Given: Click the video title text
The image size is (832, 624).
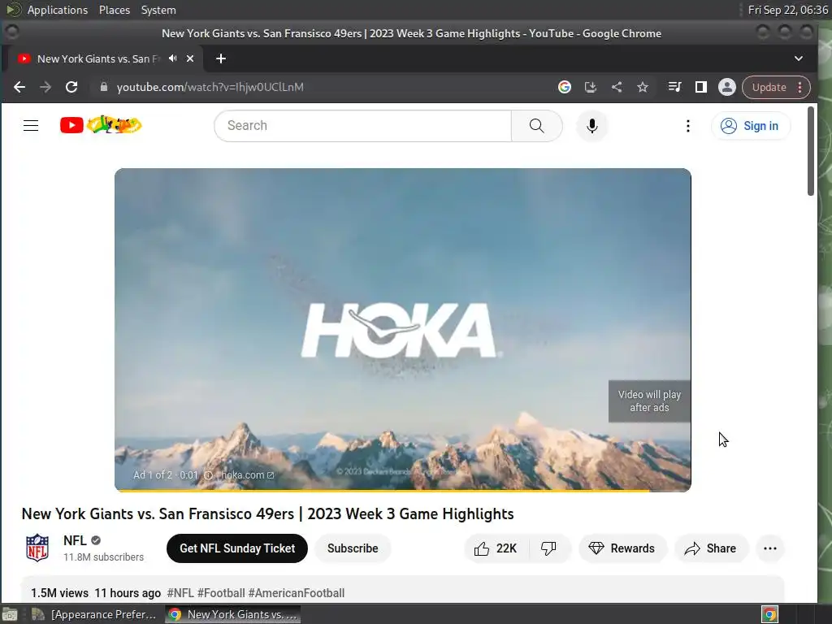Looking at the screenshot, I should pyautogui.click(x=267, y=513).
